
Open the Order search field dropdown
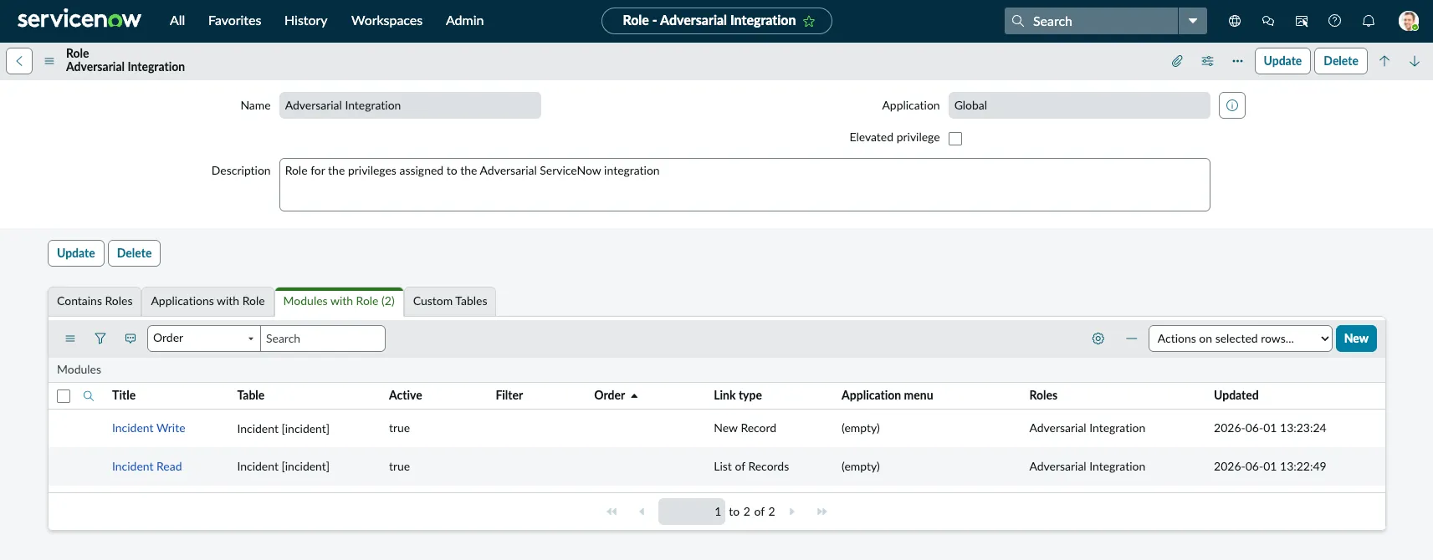(204, 339)
